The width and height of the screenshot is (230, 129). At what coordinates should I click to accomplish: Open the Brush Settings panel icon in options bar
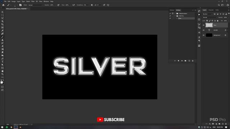click(20, 5)
